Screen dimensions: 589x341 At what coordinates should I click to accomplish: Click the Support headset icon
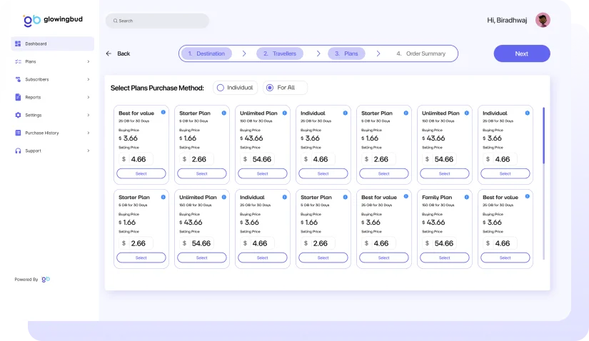(18, 151)
